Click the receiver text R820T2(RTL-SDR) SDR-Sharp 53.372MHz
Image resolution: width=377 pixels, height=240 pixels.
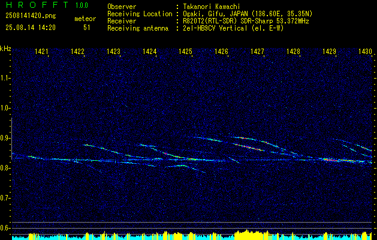tap(246, 21)
